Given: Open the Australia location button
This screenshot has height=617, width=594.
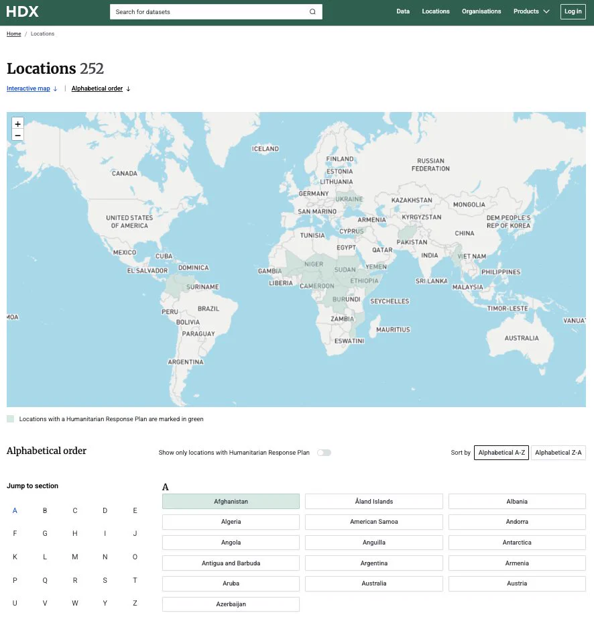Looking at the screenshot, I should pos(373,583).
